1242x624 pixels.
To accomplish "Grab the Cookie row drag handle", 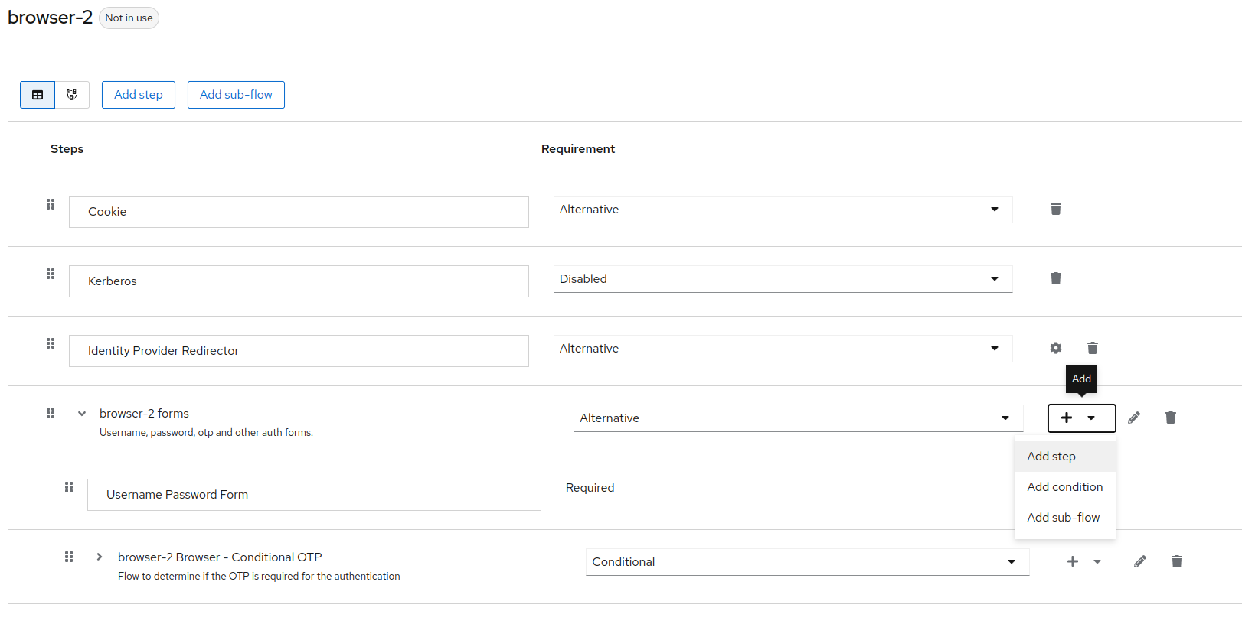I will click(x=51, y=204).
